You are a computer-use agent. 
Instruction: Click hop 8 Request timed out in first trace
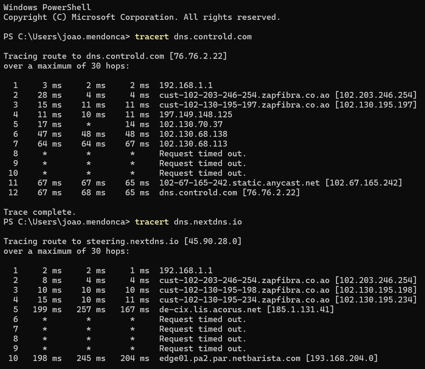203,154
